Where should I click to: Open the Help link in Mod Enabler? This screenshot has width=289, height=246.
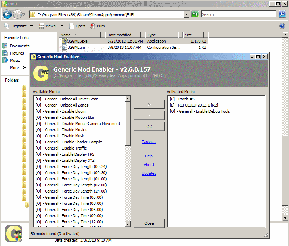[149, 156]
